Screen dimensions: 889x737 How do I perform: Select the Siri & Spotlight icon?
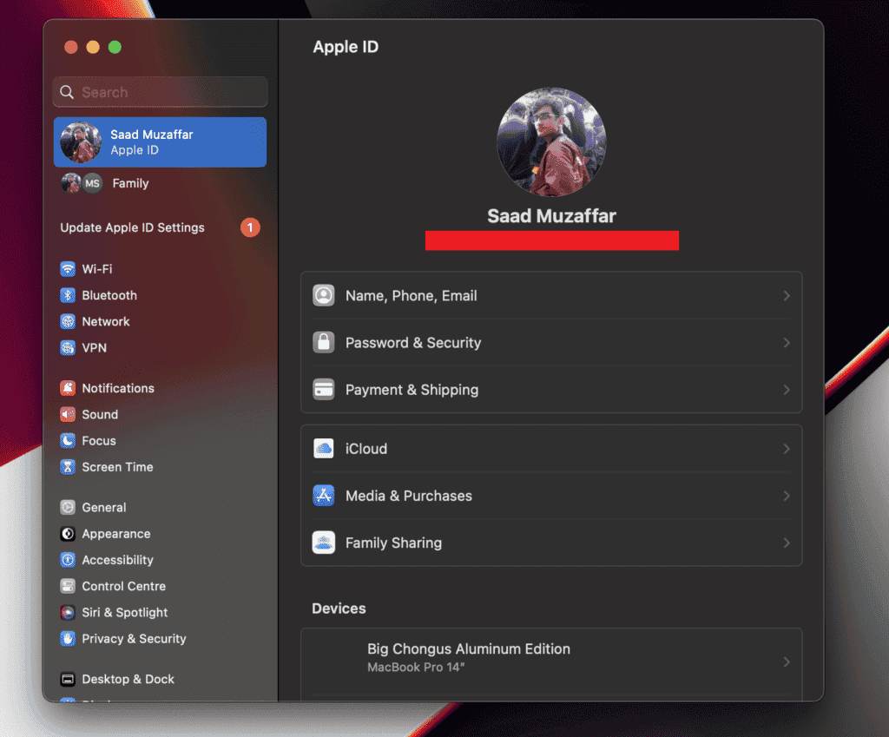click(x=68, y=612)
